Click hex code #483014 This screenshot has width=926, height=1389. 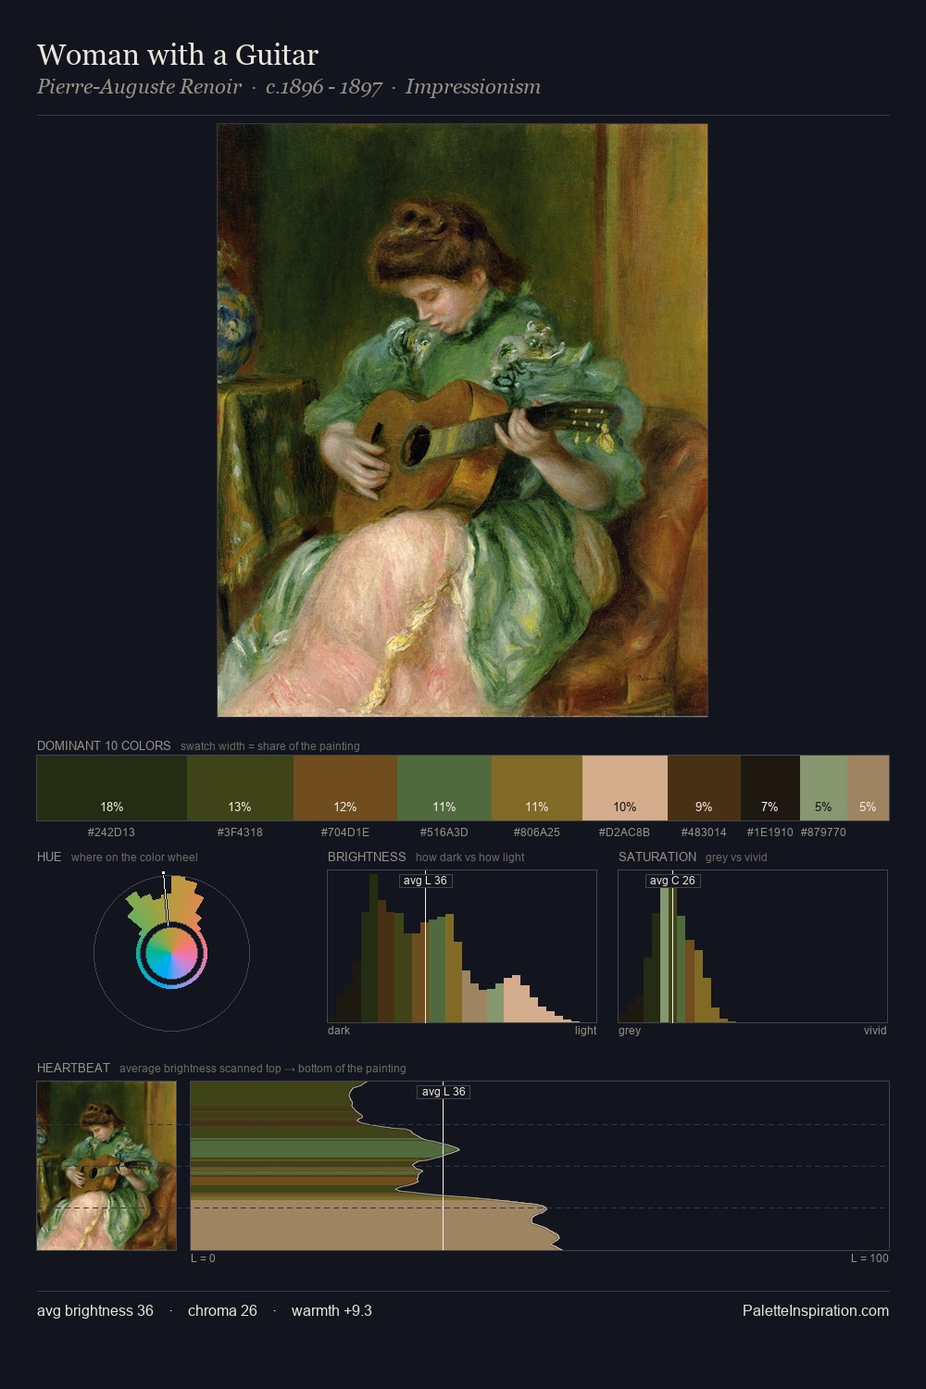pos(704,832)
